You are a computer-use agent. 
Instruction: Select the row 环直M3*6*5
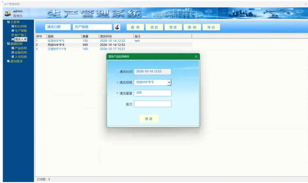113,41
